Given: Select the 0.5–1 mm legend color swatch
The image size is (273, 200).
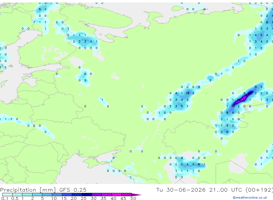Looking at the screenshot, I should (x=17, y=195).
